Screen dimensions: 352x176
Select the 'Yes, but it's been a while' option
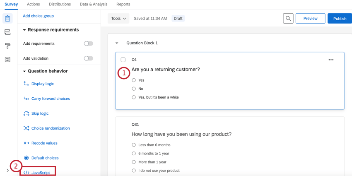(134, 97)
